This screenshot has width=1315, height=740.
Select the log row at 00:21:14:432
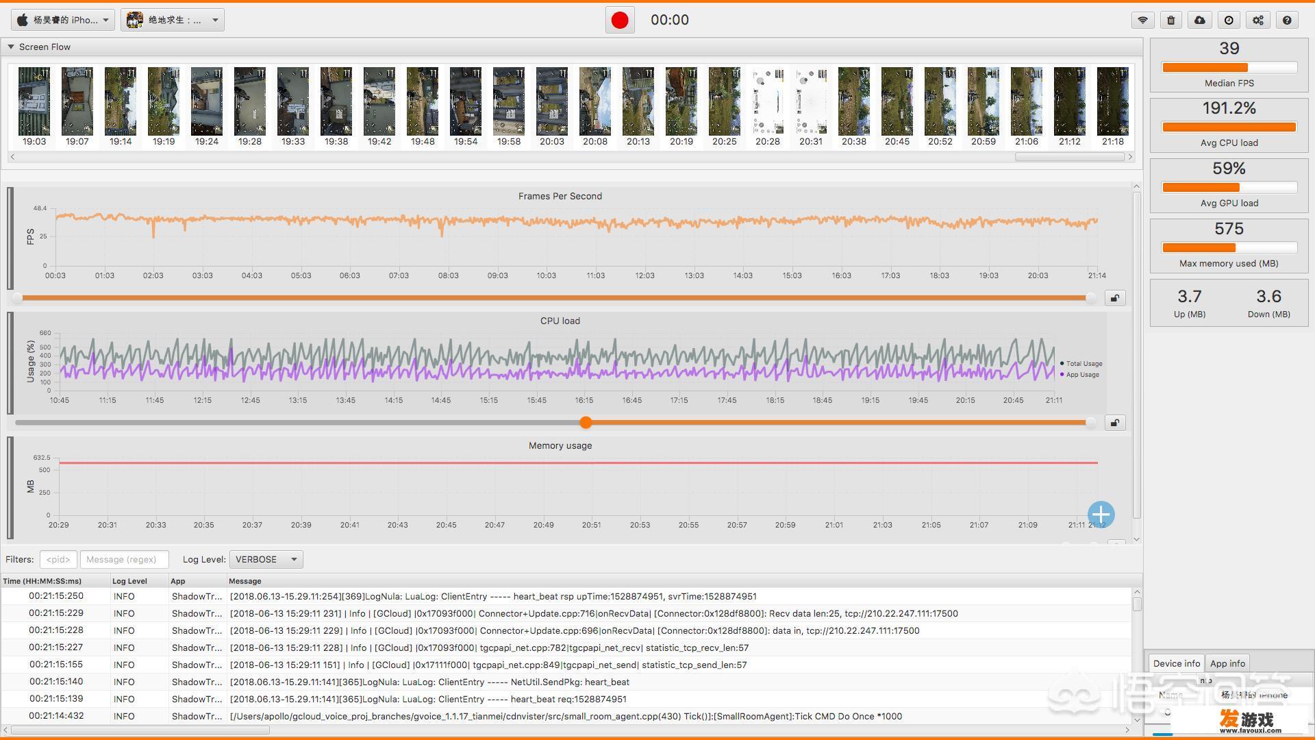[566, 716]
